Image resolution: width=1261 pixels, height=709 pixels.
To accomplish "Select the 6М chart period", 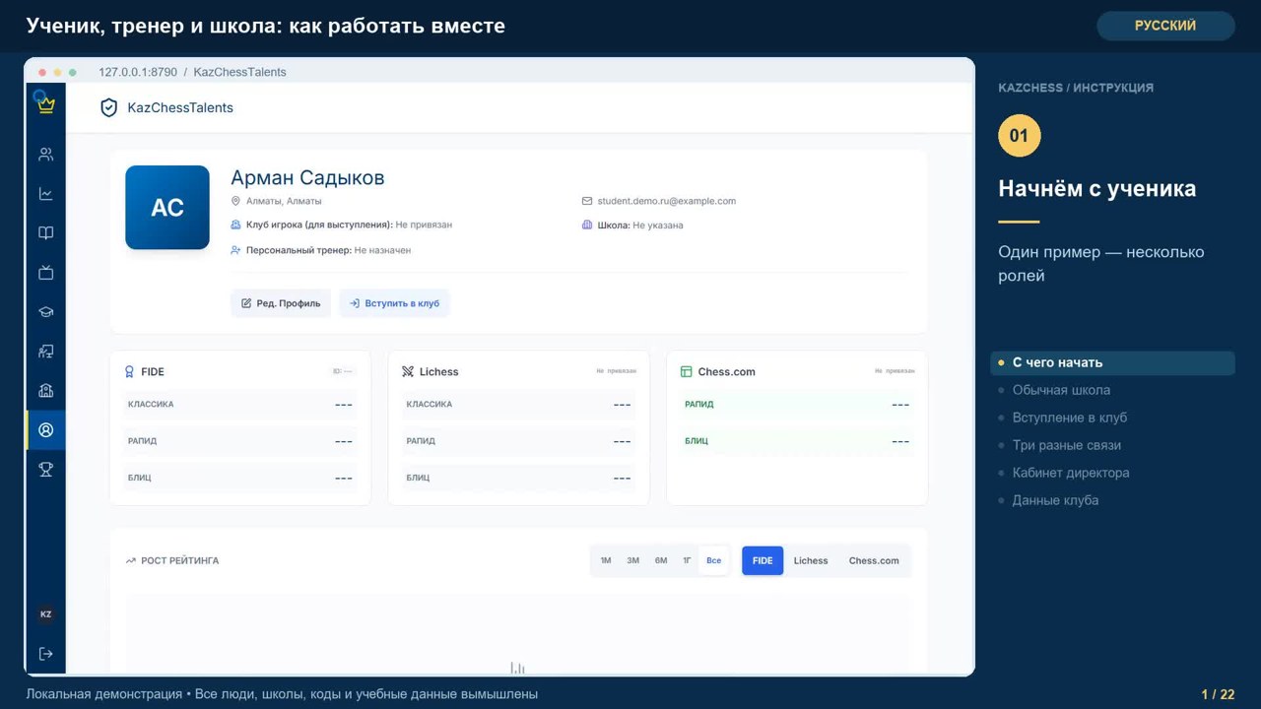I will (x=661, y=561).
